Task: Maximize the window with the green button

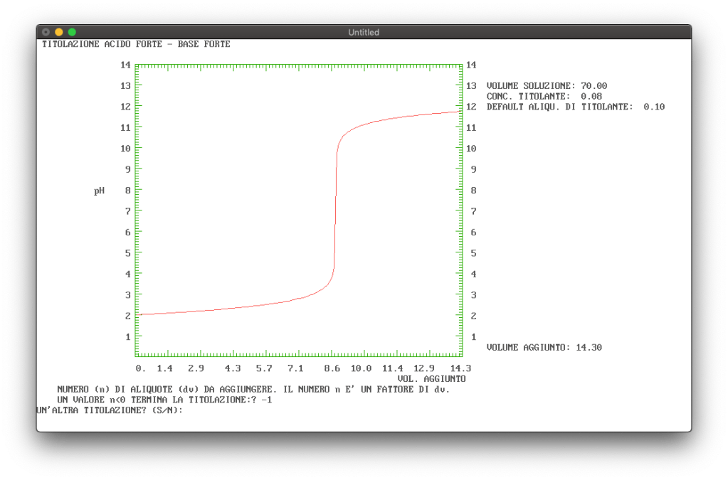Action: 72,32
